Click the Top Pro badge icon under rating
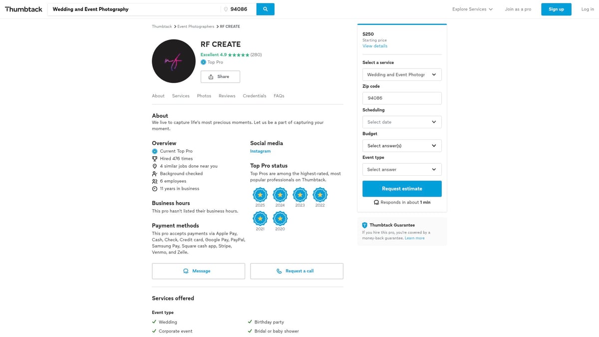This screenshot has height=337, width=599. point(203,62)
